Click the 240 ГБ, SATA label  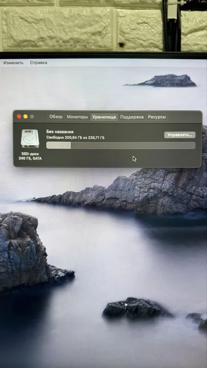click(30, 159)
